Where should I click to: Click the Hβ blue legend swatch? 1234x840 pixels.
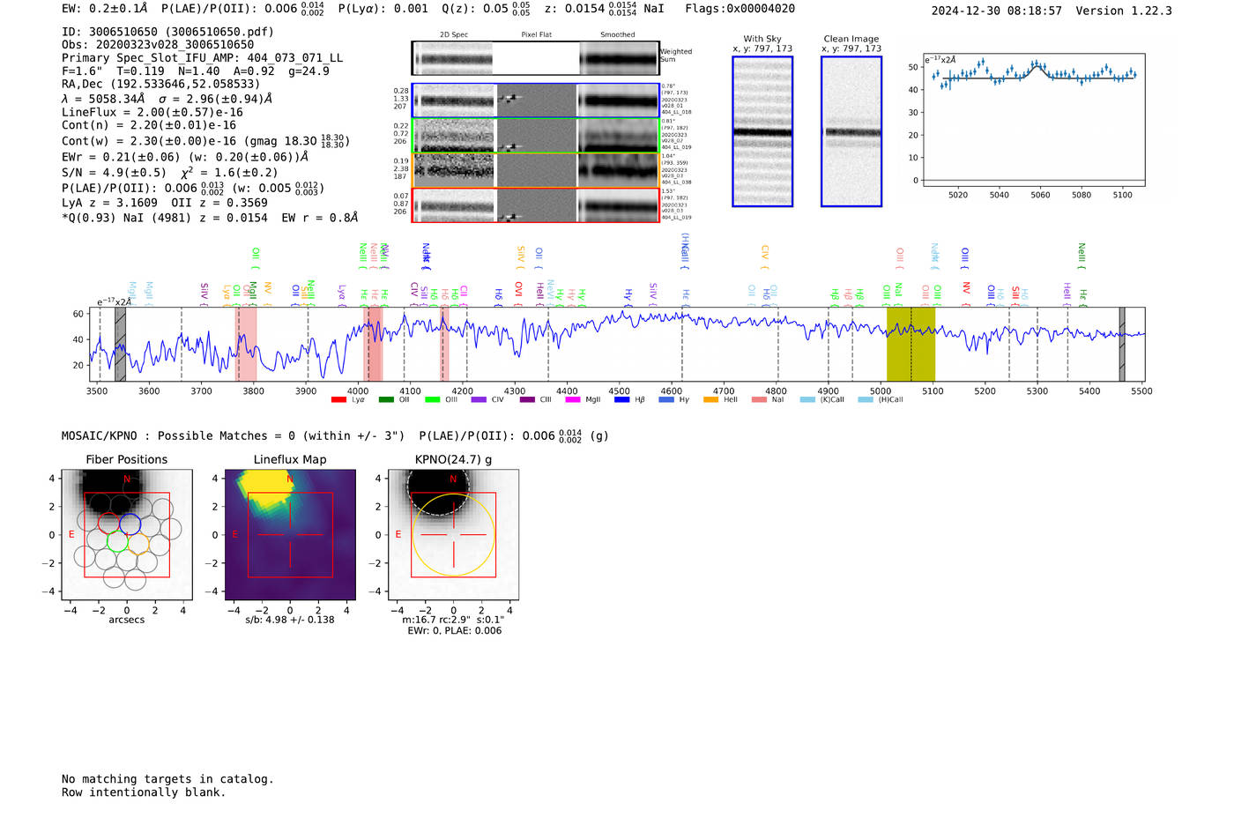tap(622, 400)
